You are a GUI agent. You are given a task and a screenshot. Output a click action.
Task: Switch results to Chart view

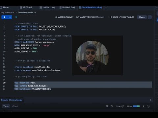click(x=15, y=106)
